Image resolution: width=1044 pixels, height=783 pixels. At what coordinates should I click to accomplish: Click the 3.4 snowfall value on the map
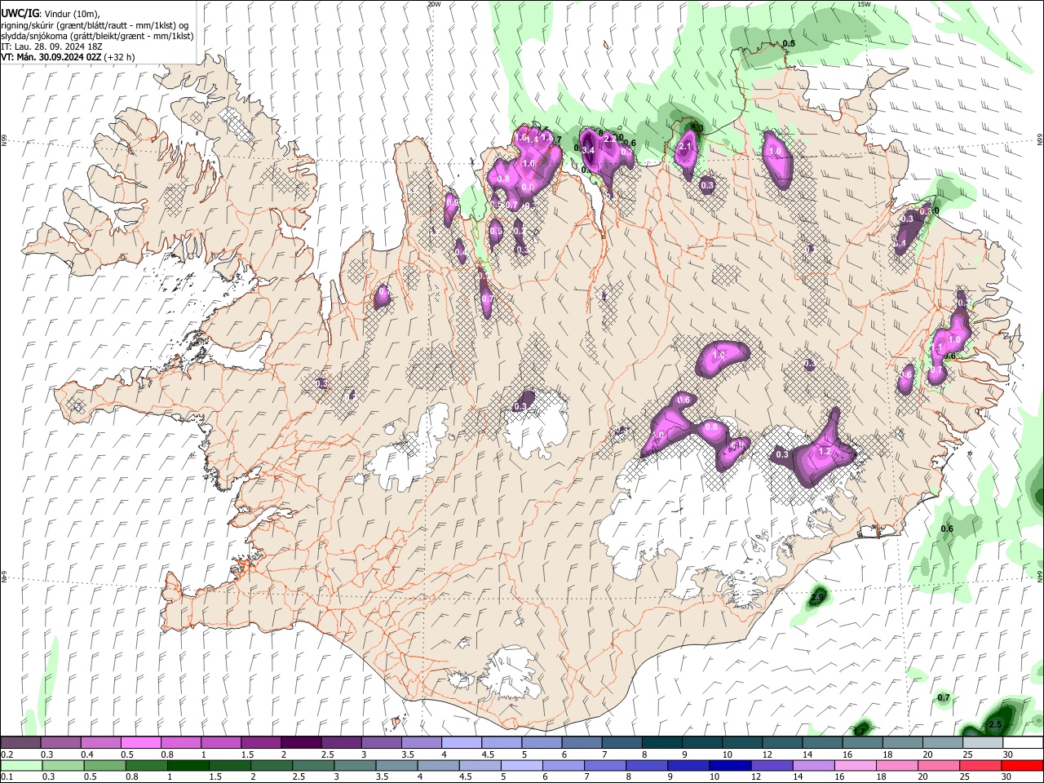click(586, 150)
